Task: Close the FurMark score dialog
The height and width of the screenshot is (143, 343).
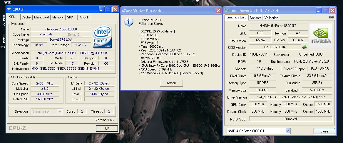Action: click(x=218, y=11)
